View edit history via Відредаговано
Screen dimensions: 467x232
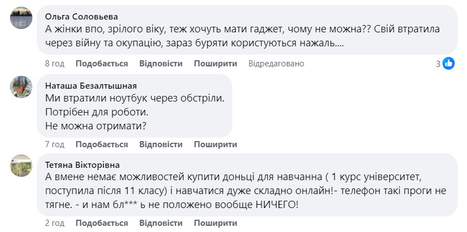click(x=276, y=64)
